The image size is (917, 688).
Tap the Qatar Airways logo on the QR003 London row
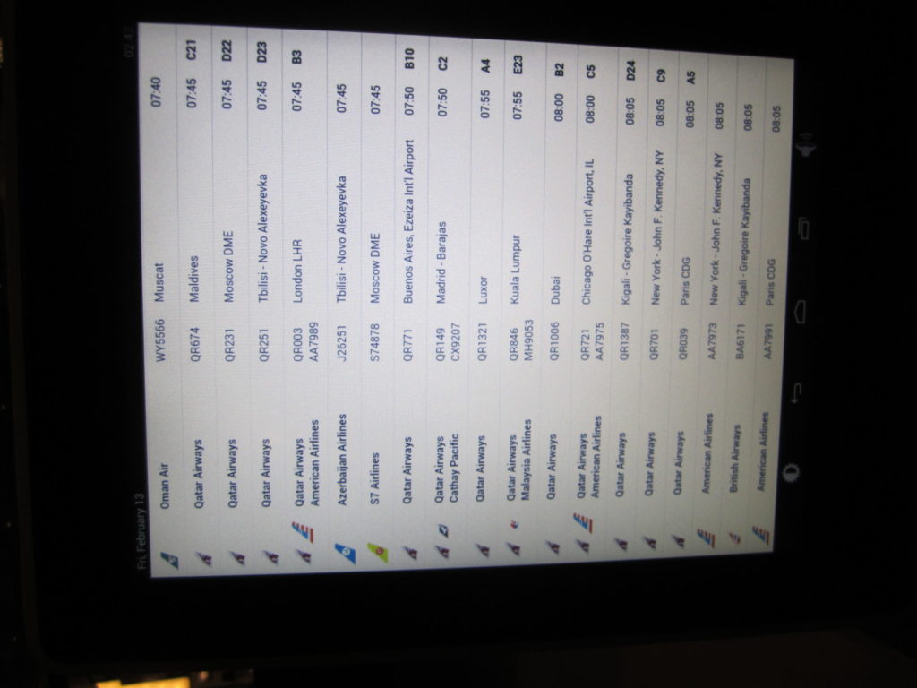click(x=305, y=555)
